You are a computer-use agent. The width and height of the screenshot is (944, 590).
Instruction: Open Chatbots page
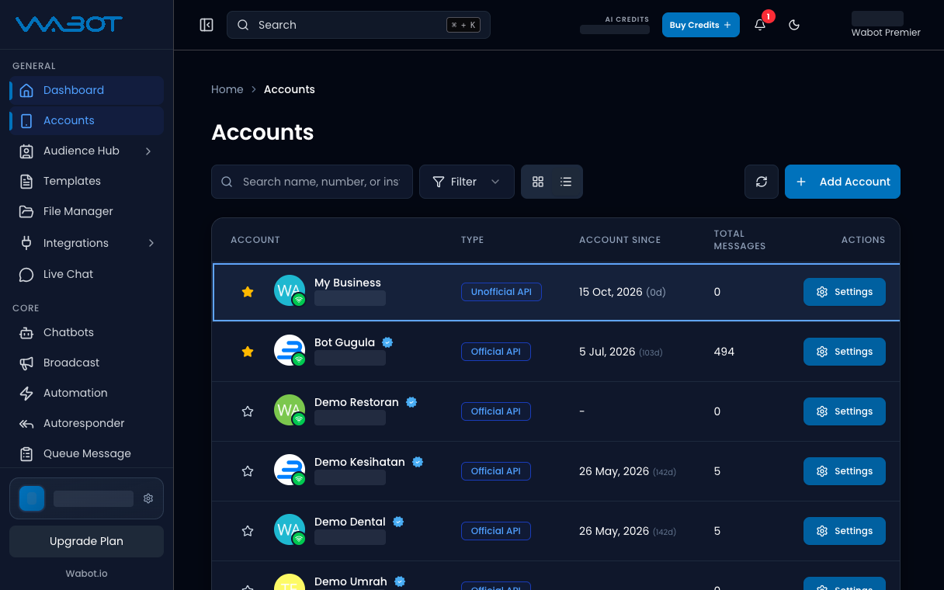(86, 332)
